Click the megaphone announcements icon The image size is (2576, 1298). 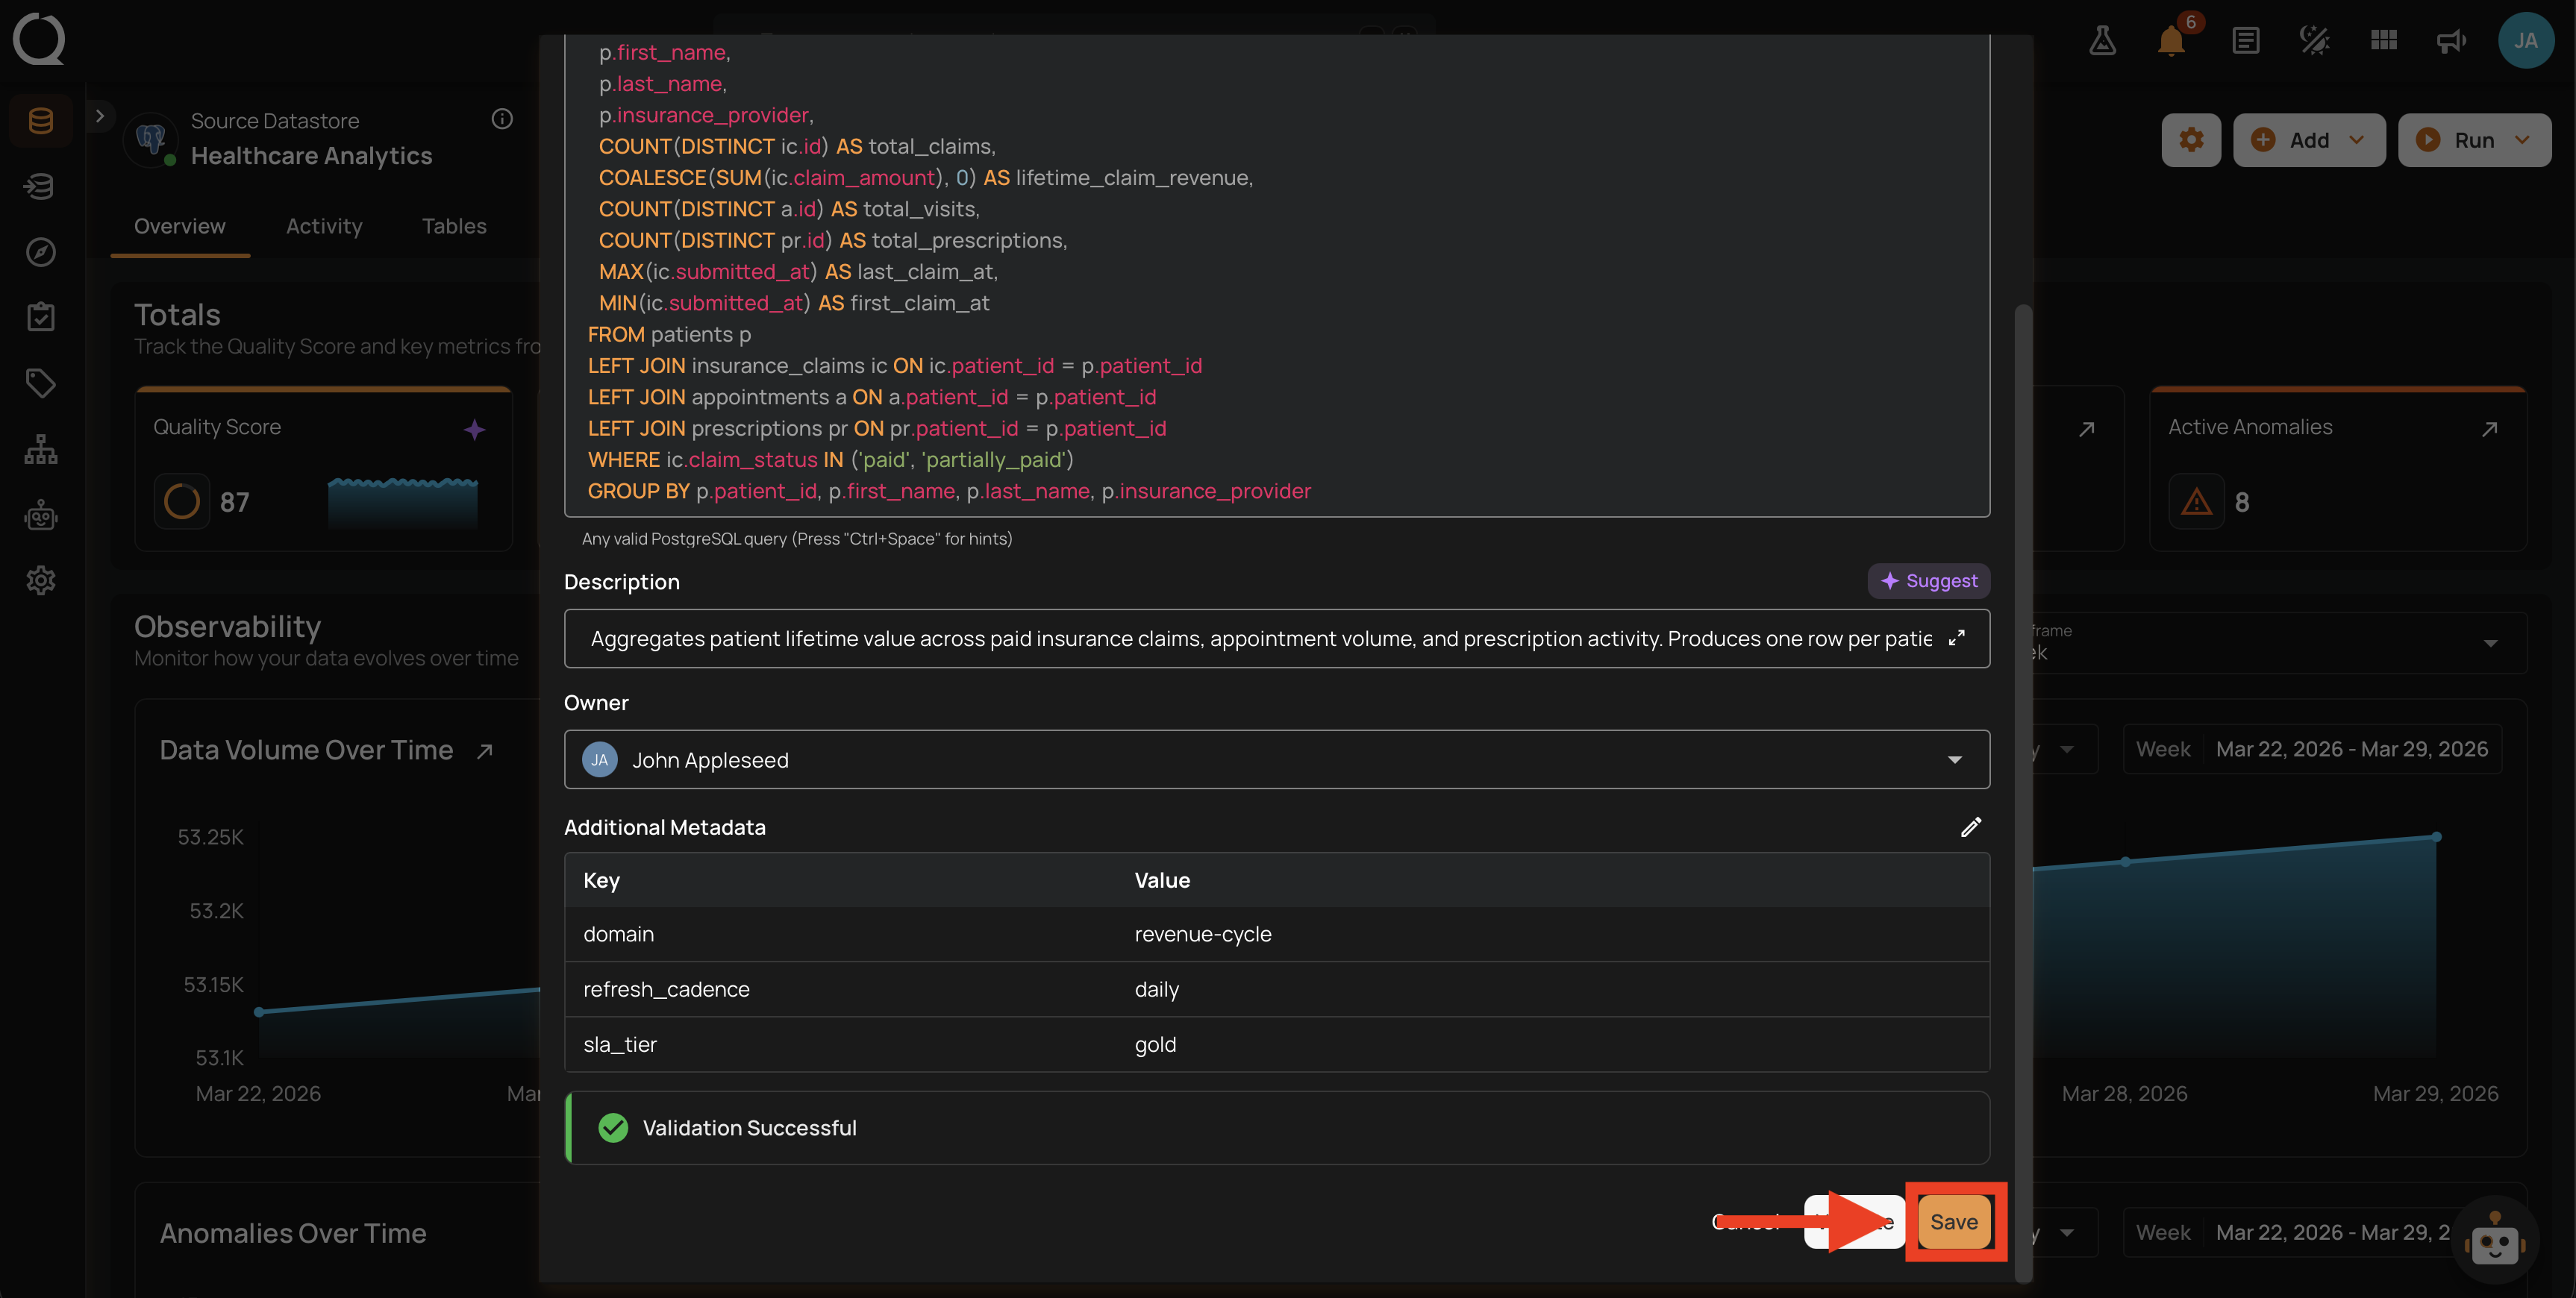pyautogui.click(x=2451, y=41)
